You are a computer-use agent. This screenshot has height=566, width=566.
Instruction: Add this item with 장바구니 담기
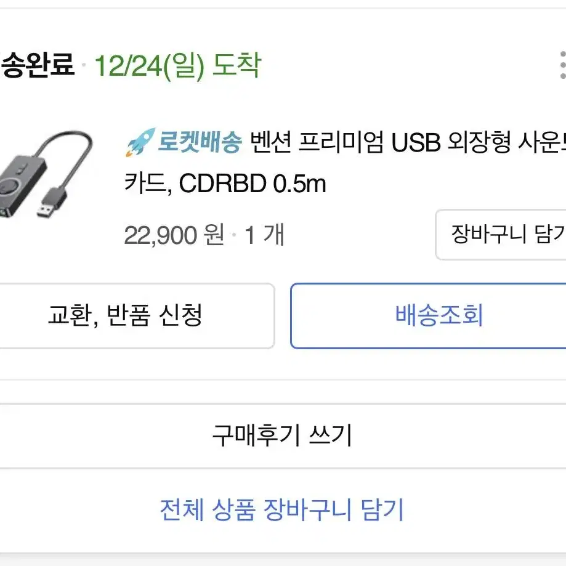(501, 234)
